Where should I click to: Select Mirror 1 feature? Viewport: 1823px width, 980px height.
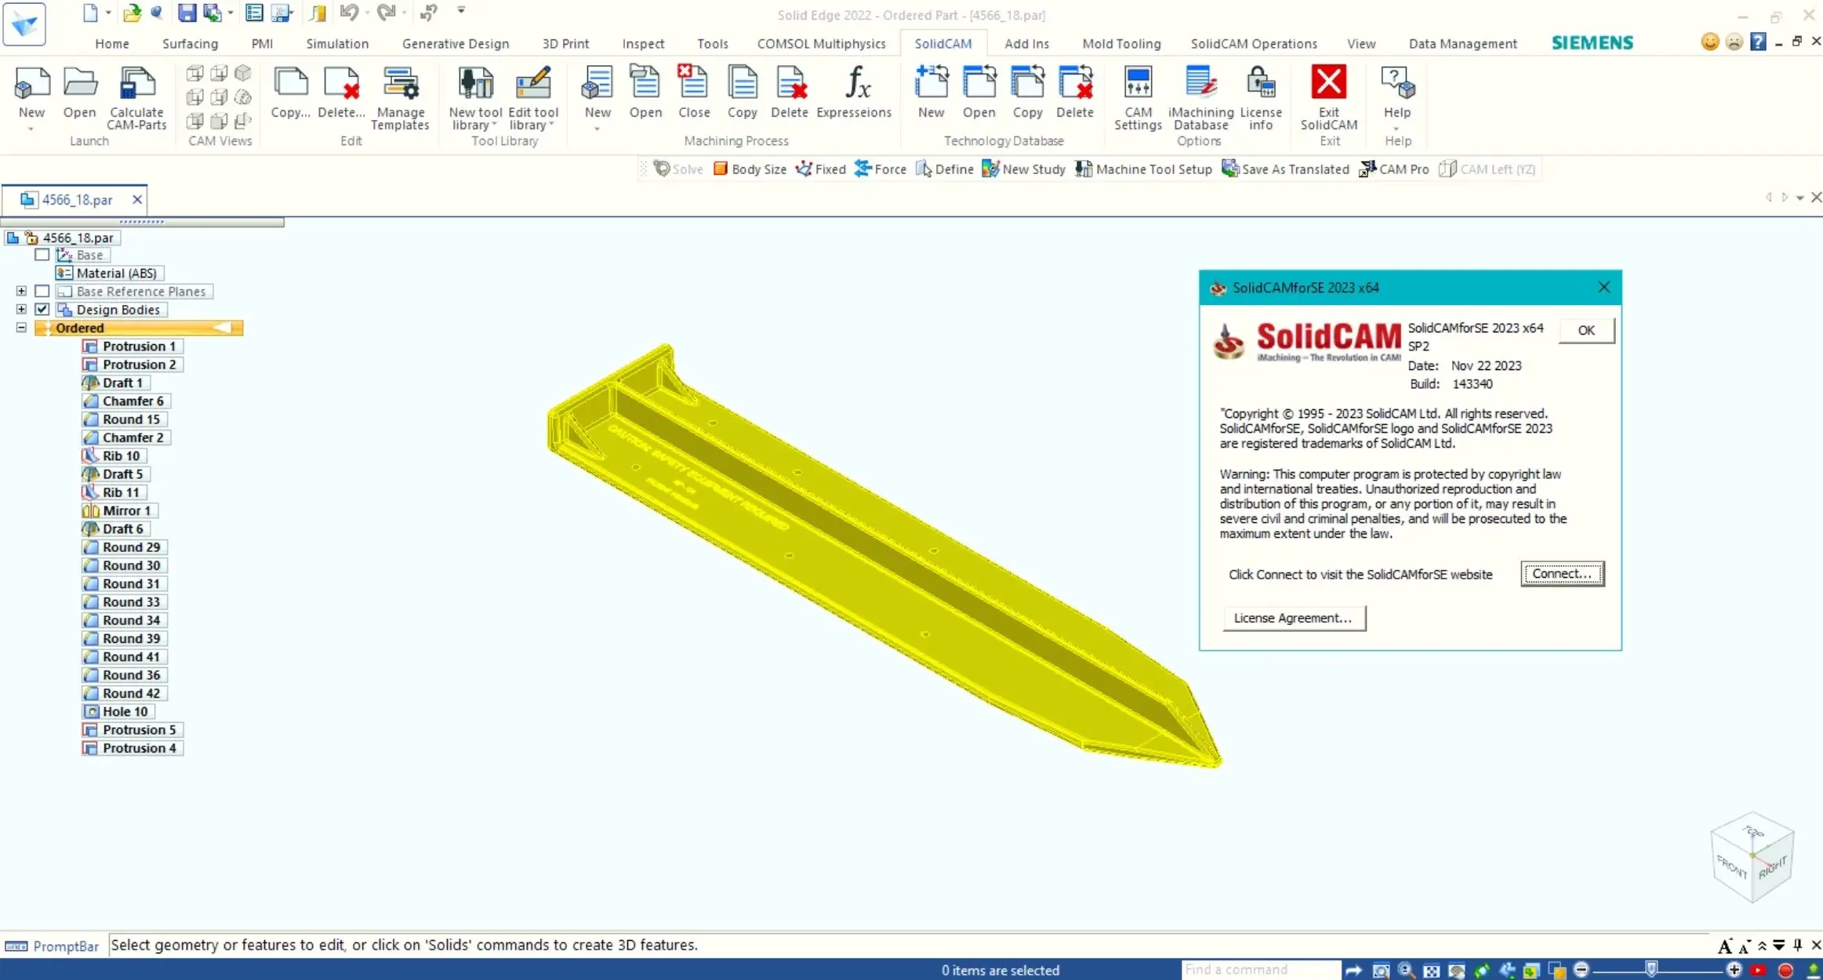point(119,510)
